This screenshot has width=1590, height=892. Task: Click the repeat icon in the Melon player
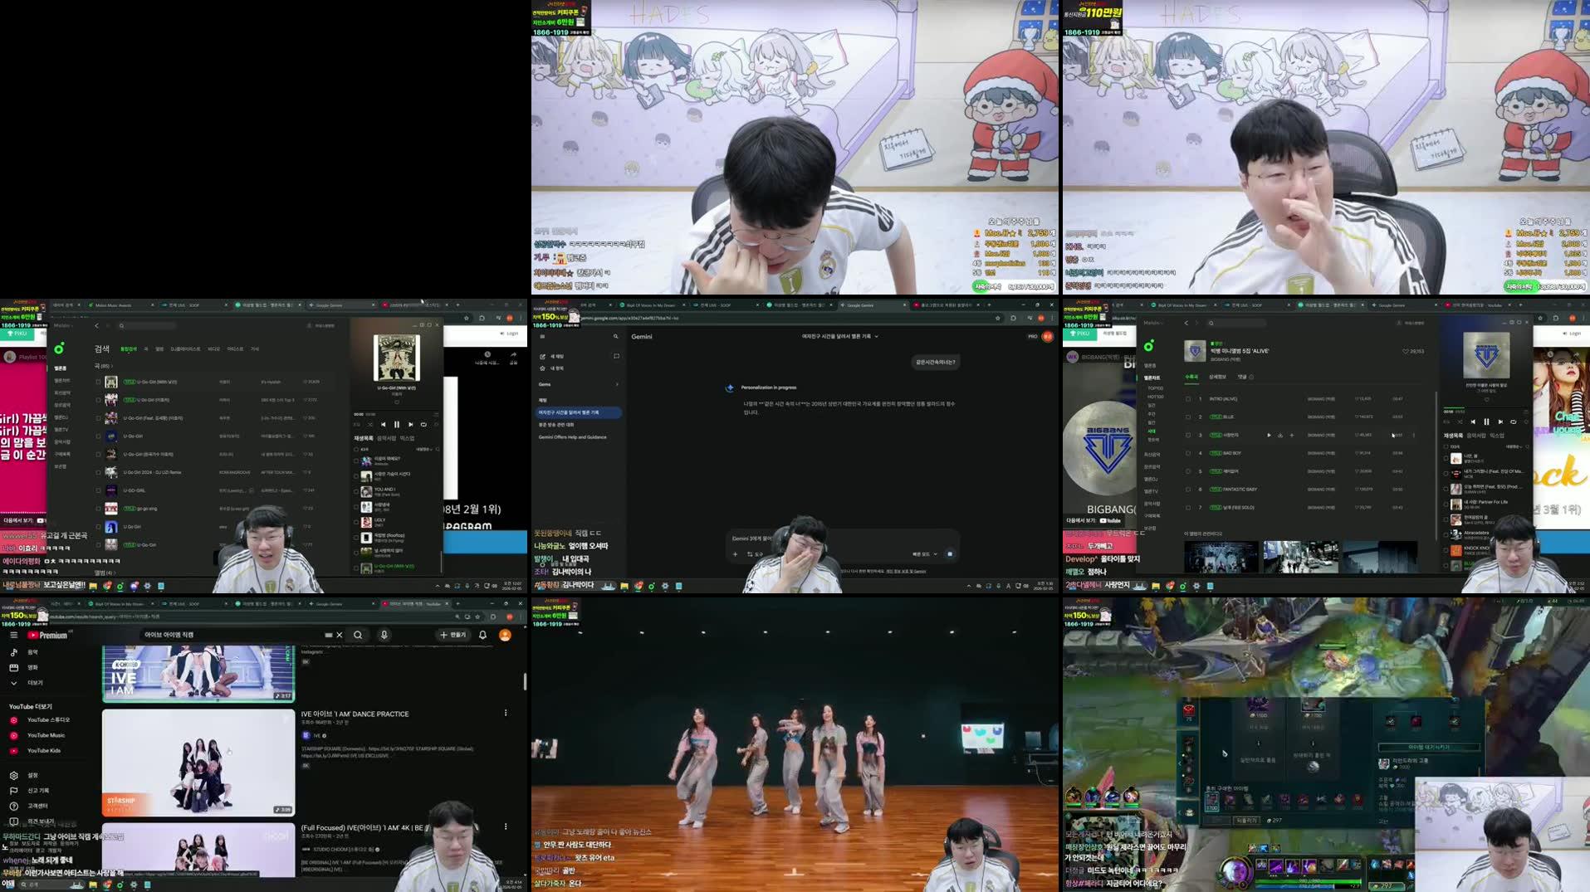coord(423,425)
